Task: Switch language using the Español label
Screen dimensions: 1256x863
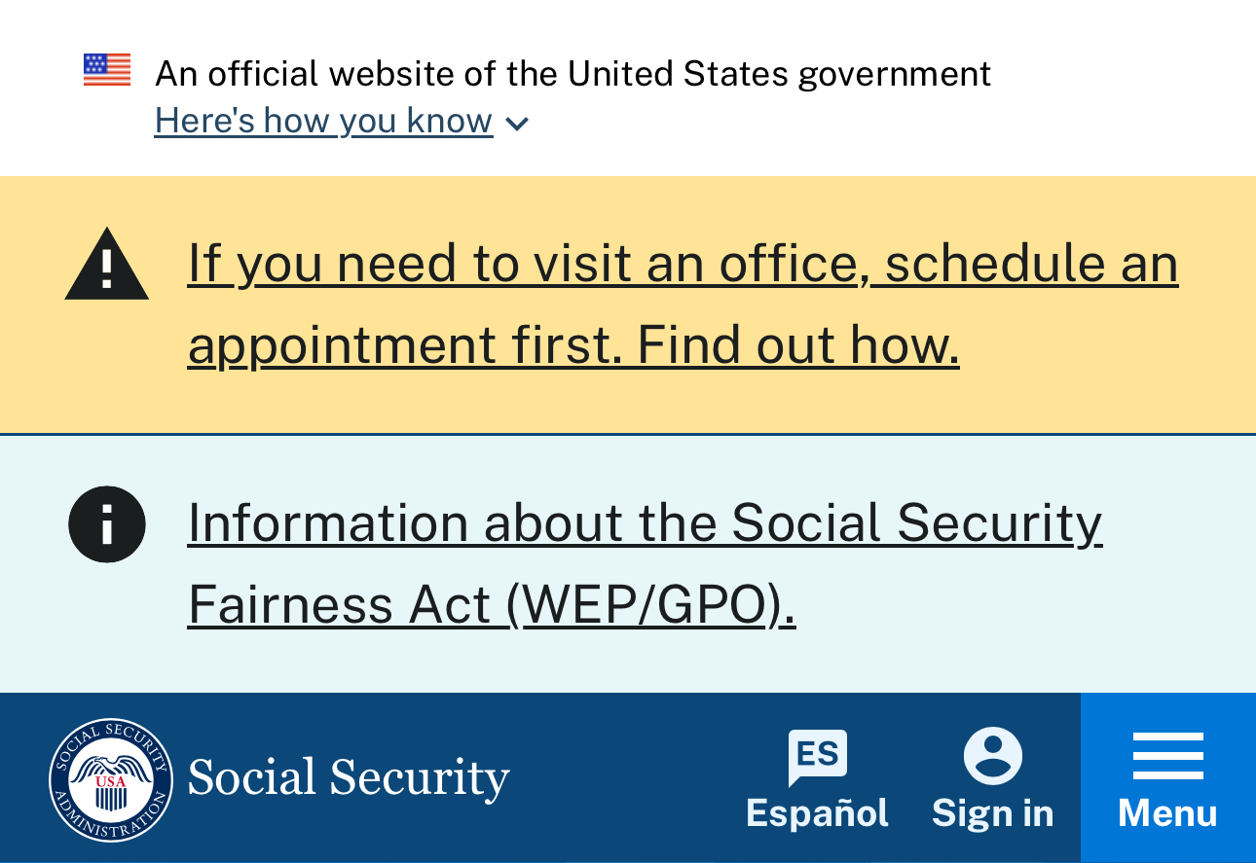Action: tap(817, 813)
